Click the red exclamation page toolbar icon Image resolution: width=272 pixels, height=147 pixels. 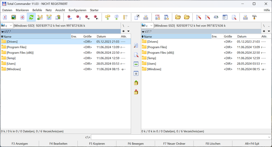5,17
